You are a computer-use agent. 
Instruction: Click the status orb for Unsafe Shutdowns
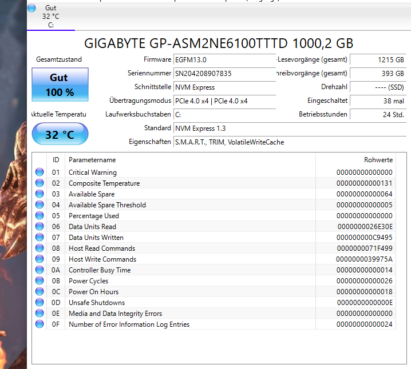pyautogui.click(x=39, y=302)
